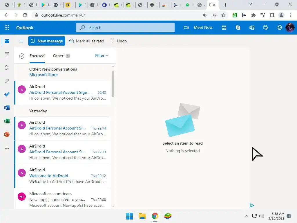Image resolution: width=297 pixels, height=223 pixels.
Task: Open Outlook Settings gear
Action: [x=280, y=28]
